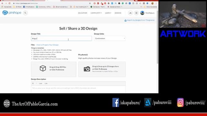
Task: Click the Sell / Share a 3D Design heading
Action: coord(78,28)
